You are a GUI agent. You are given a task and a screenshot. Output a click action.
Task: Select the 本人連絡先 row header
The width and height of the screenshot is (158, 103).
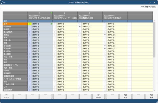[x=15, y=32]
